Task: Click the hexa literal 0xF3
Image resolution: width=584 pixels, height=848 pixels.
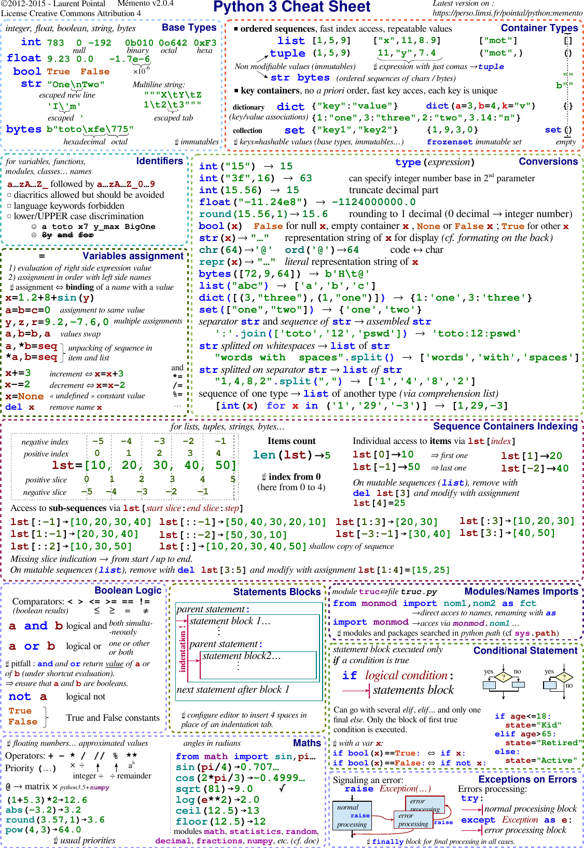Action: 205,43
